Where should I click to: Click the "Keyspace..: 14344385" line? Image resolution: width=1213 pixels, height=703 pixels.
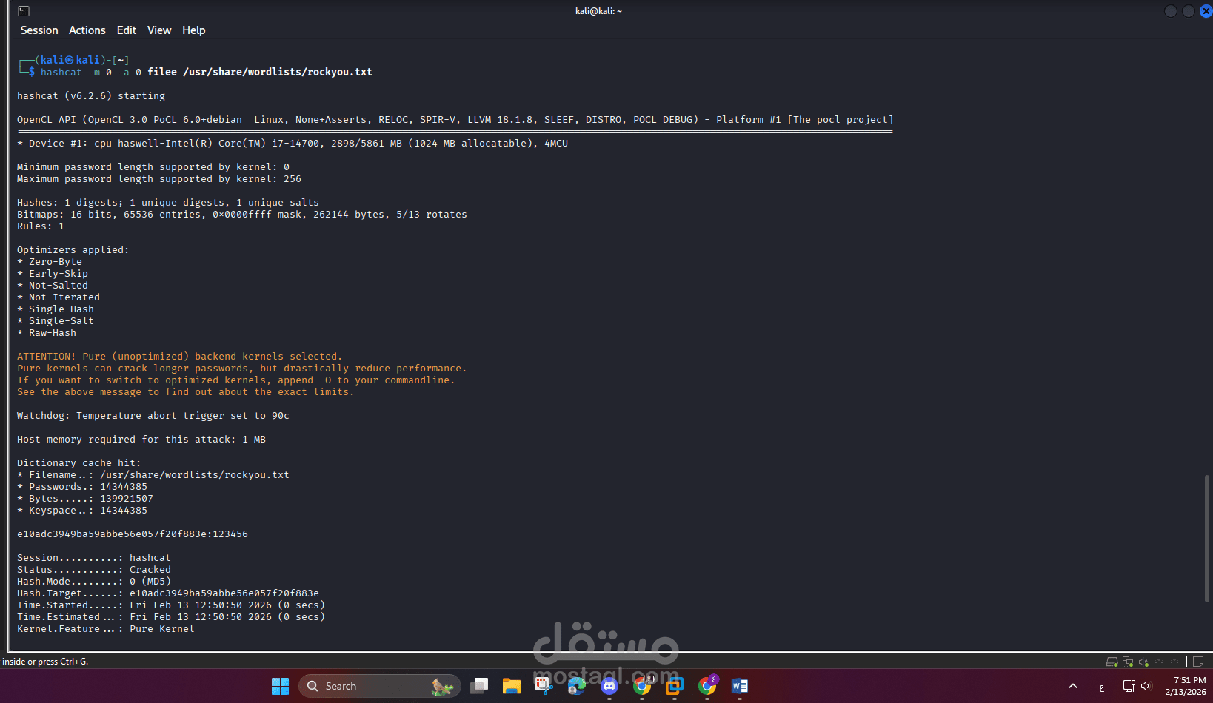[82, 511]
